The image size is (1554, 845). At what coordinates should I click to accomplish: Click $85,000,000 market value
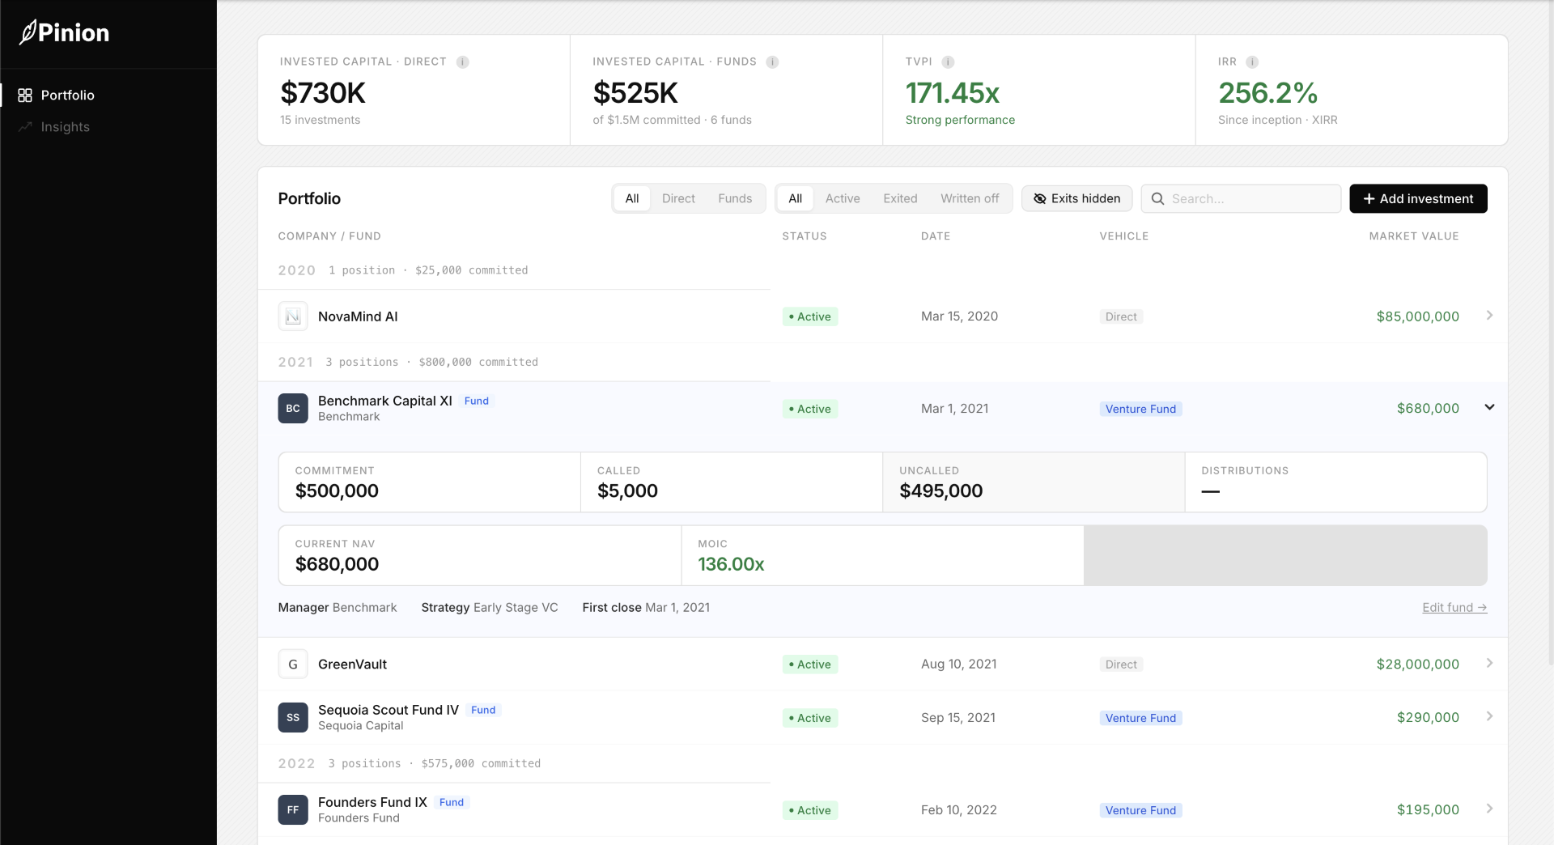[x=1418, y=316]
